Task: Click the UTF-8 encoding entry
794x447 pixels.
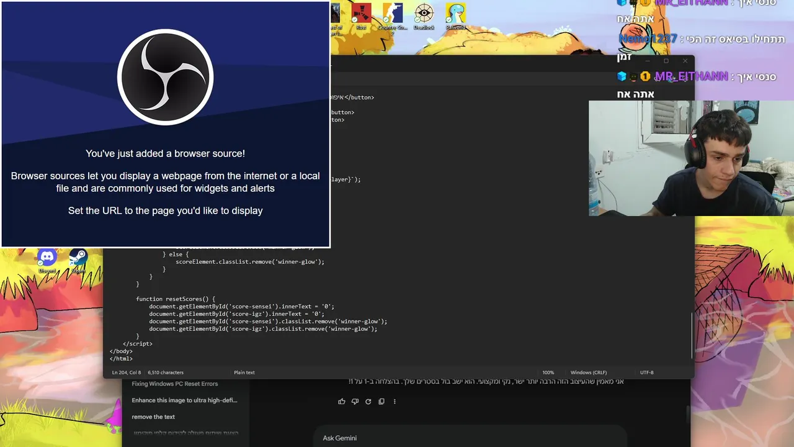Action: tap(647, 372)
